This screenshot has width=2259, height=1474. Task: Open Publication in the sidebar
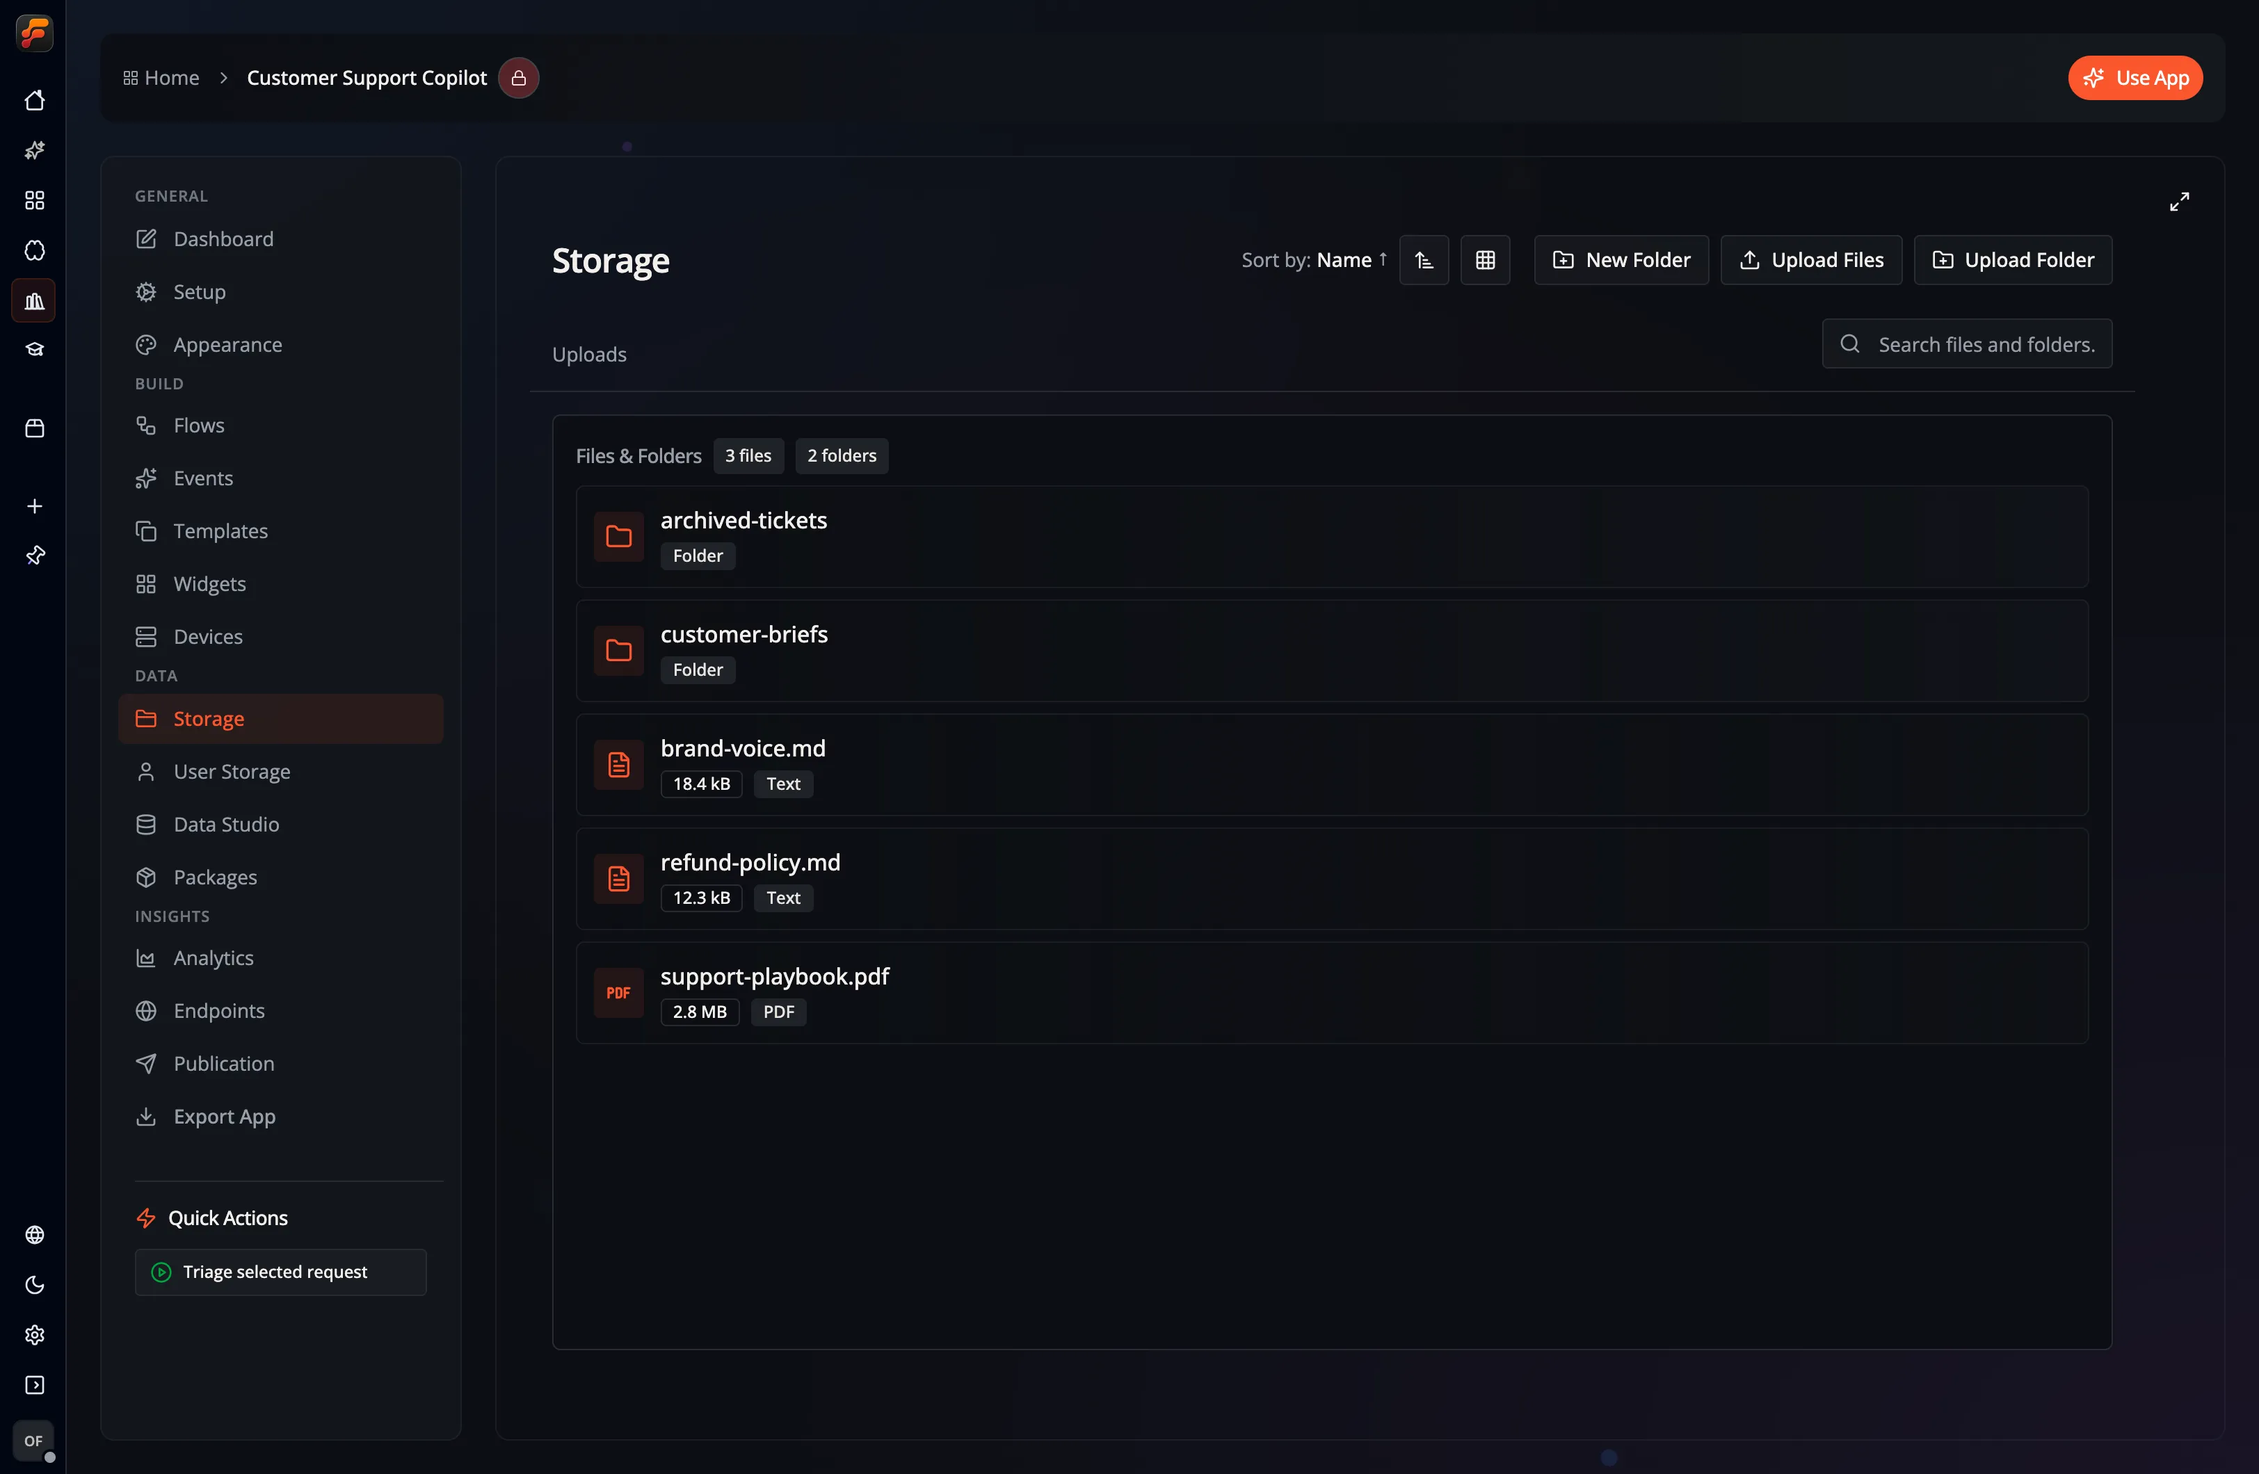click(281, 1064)
